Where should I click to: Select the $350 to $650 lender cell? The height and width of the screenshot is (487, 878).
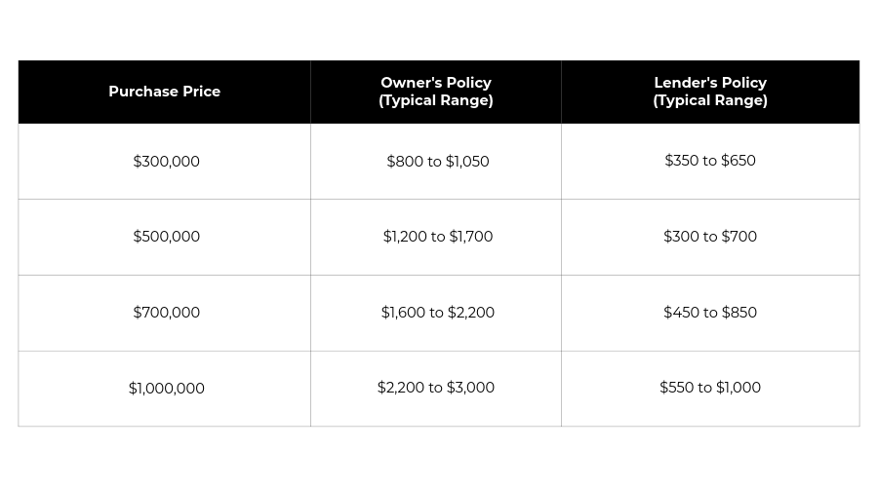pos(710,161)
